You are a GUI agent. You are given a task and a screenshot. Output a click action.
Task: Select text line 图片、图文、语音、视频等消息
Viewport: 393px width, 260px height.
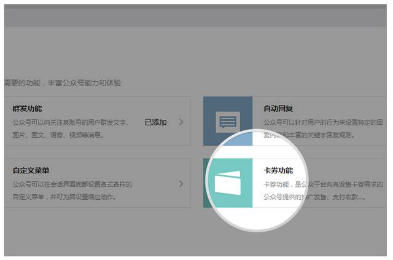[58, 135]
